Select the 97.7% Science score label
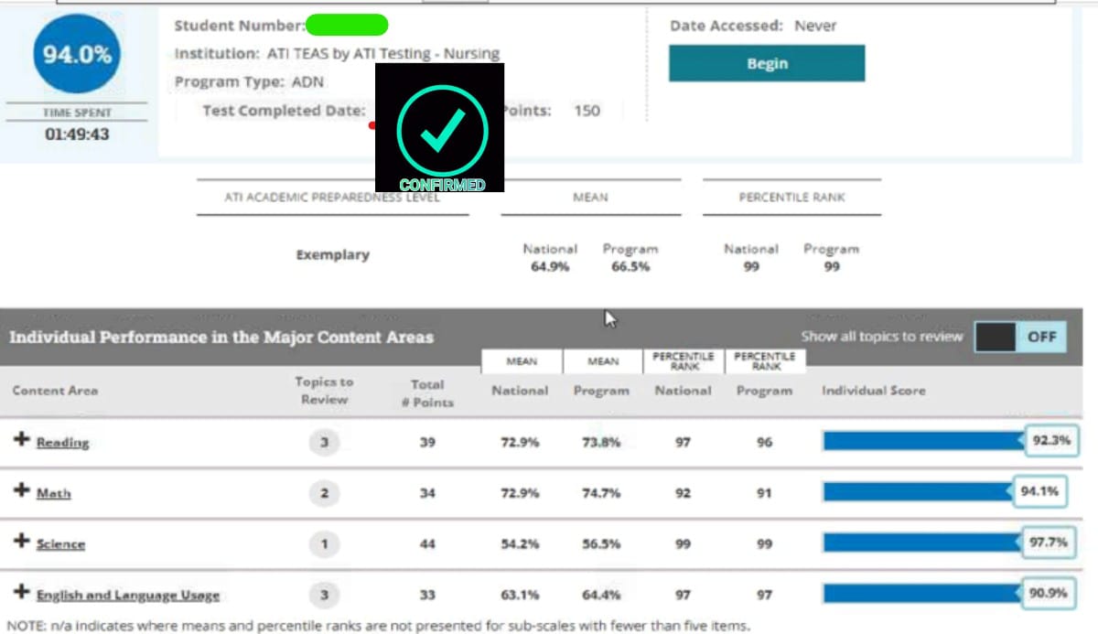 (1048, 543)
